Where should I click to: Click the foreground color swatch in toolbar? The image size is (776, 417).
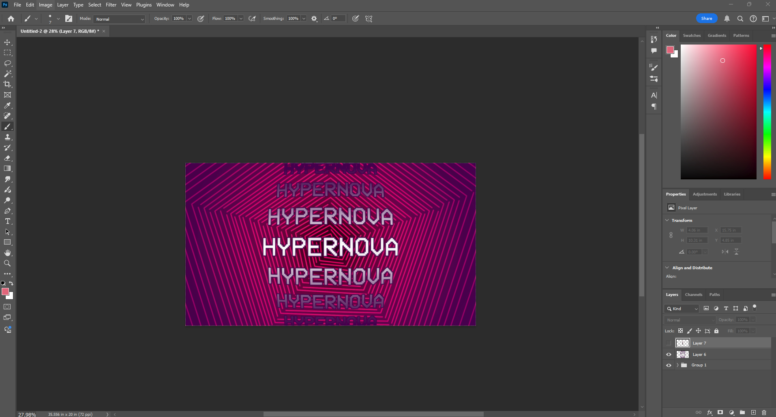5,291
